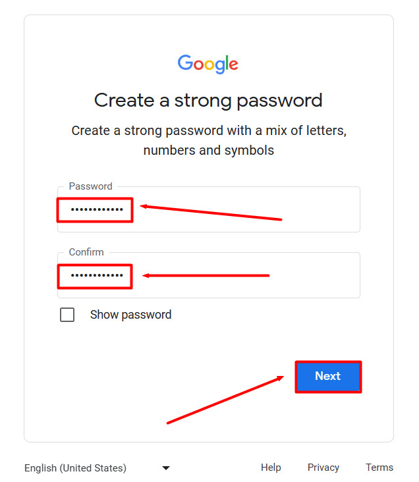Click the "Show password" label text
The height and width of the screenshot is (482, 419).
click(130, 315)
